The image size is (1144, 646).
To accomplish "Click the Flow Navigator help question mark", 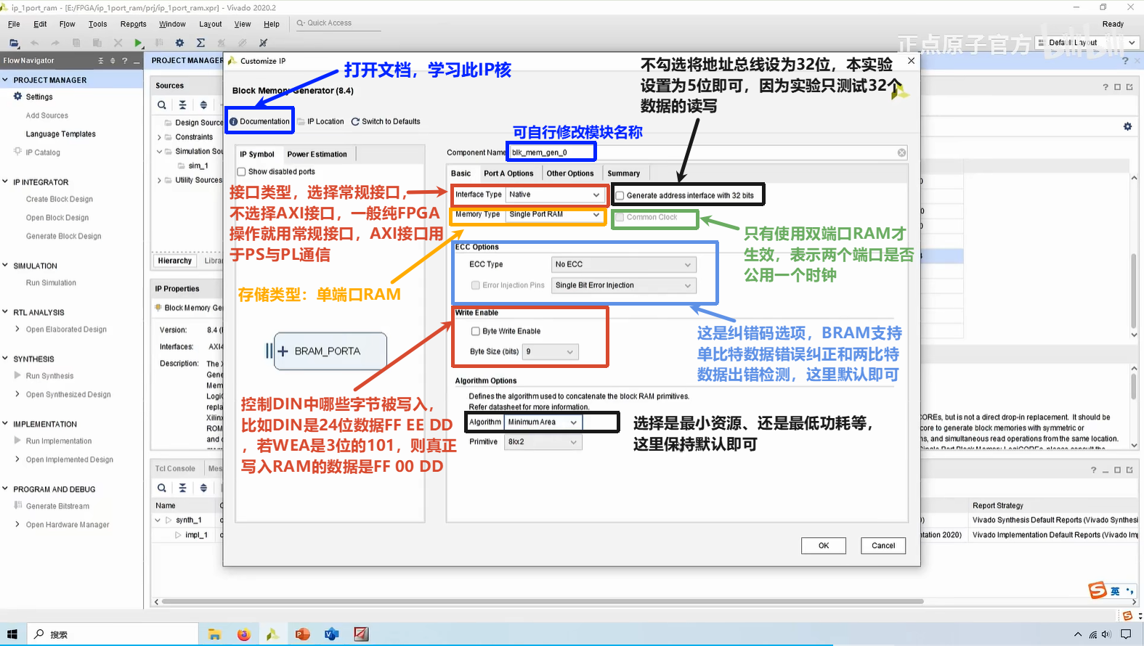I will [x=124, y=61].
